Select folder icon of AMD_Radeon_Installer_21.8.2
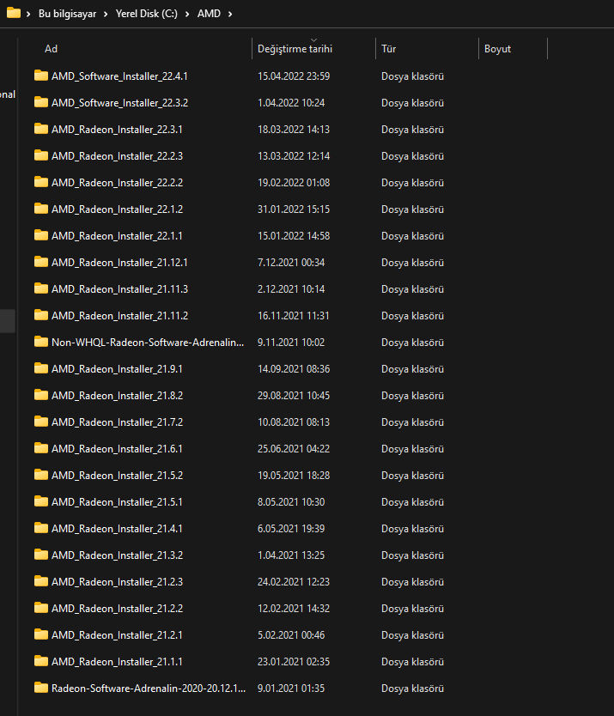Image resolution: width=614 pixels, height=716 pixels. (41, 395)
